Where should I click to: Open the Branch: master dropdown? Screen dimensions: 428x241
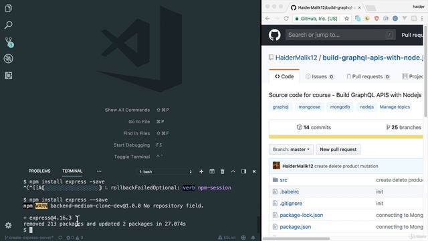click(291, 149)
